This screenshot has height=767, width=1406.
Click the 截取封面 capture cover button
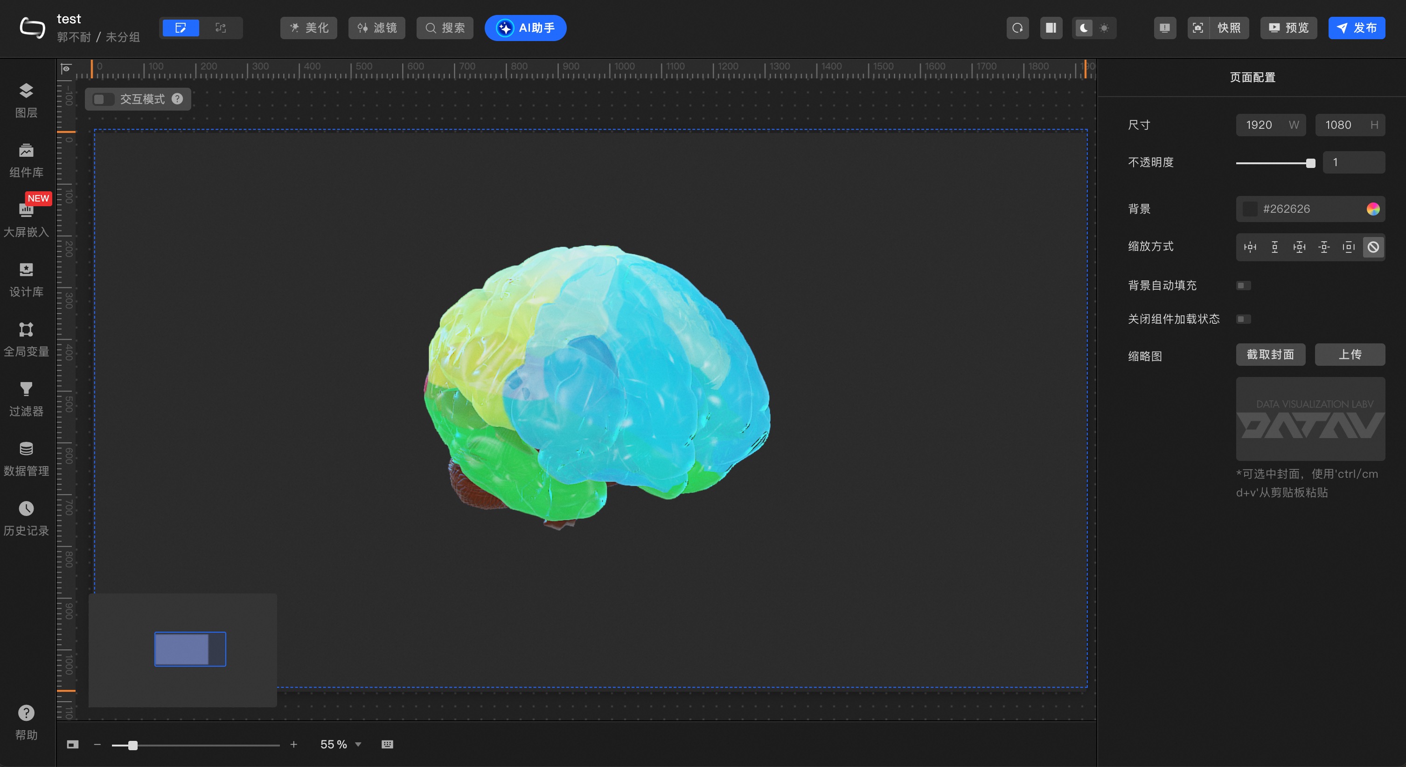pos(1270,354)
